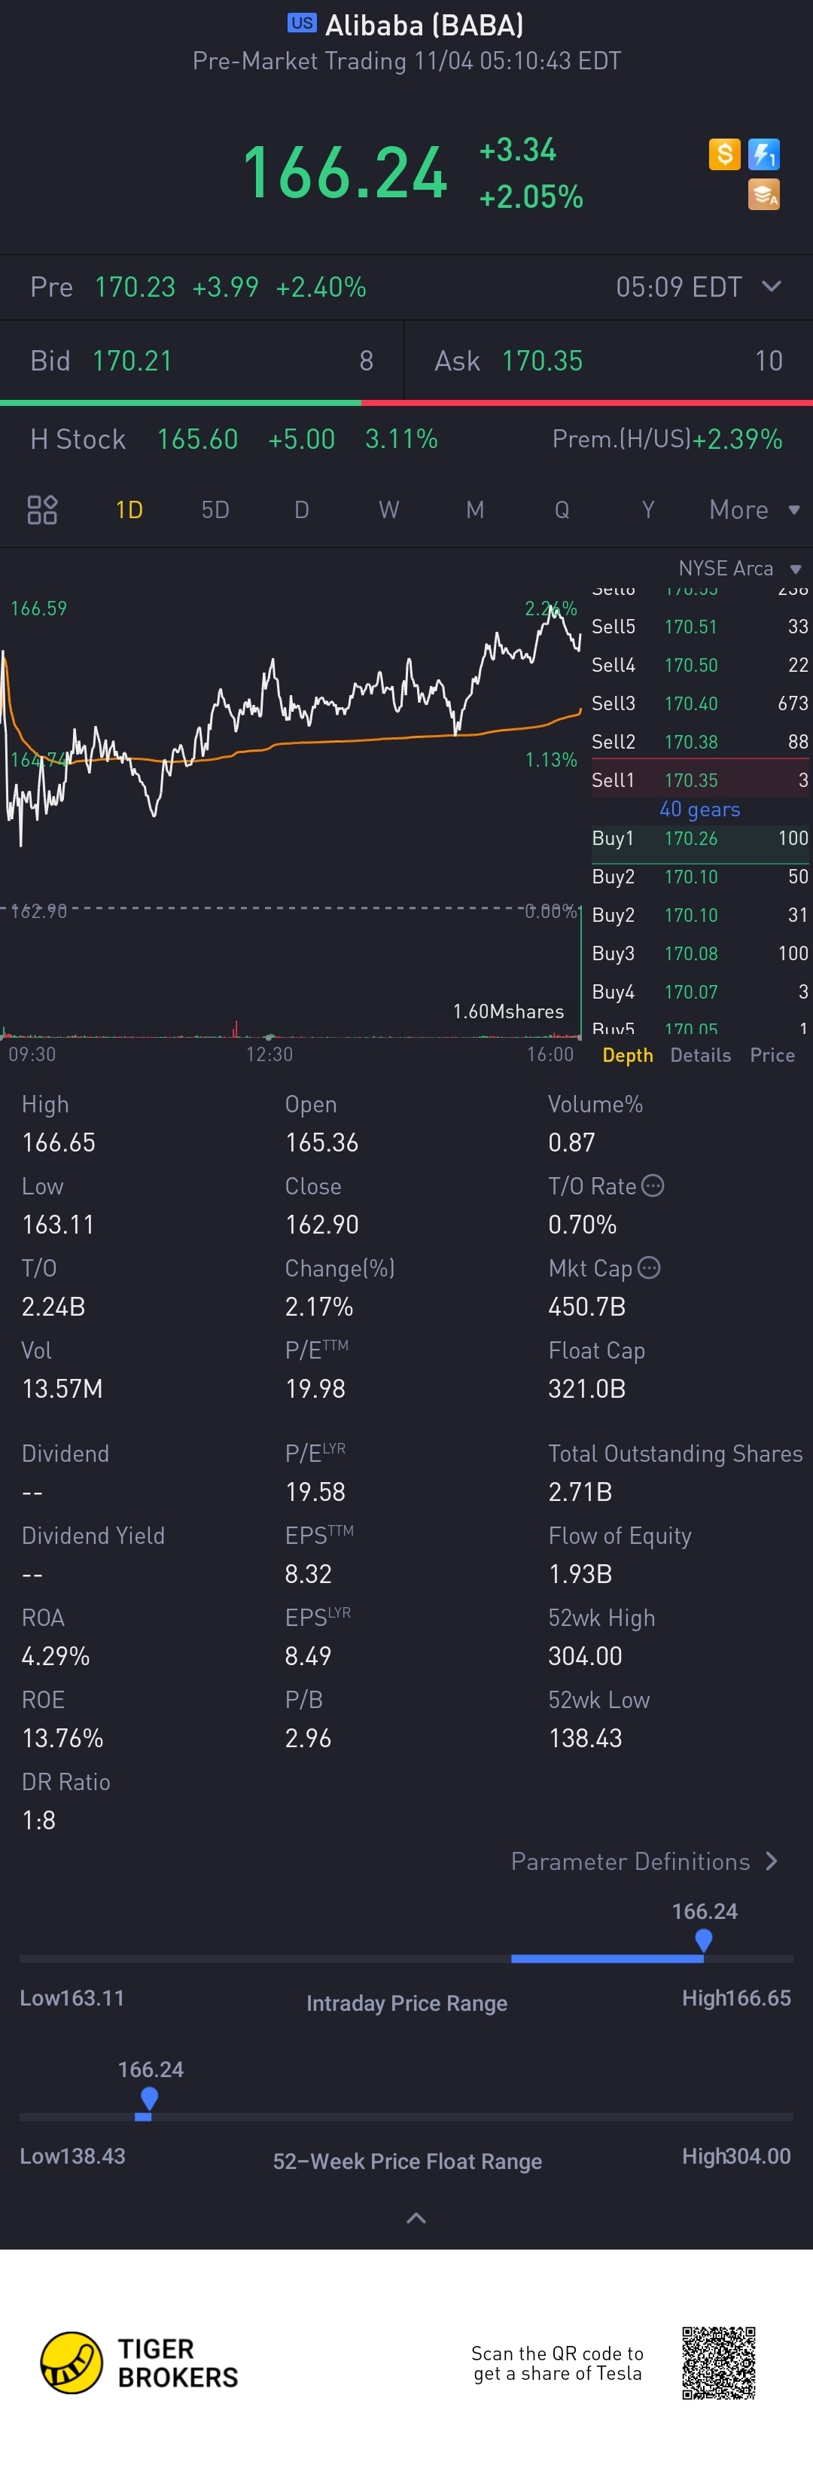Expand the pre-market time dropdown chevron
Image resolution: width=813 pixels, height=2477 pixels.
pos(771,286)
